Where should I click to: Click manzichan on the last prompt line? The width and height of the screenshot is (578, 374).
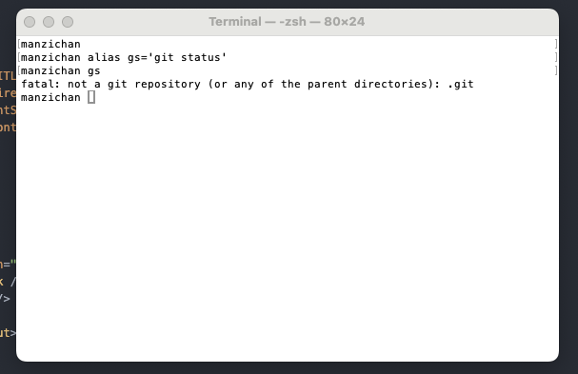(50, 98)
